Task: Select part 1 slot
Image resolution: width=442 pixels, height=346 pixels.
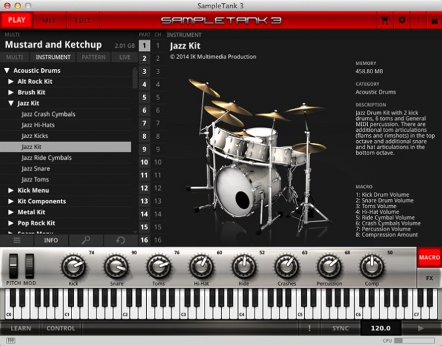Action: point(144,45)
